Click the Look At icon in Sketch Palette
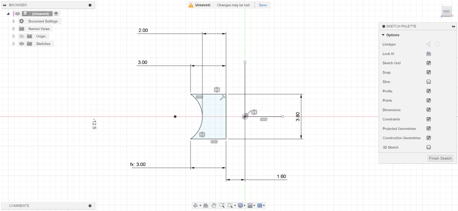458x211 pixels. [x=429, y=54]
